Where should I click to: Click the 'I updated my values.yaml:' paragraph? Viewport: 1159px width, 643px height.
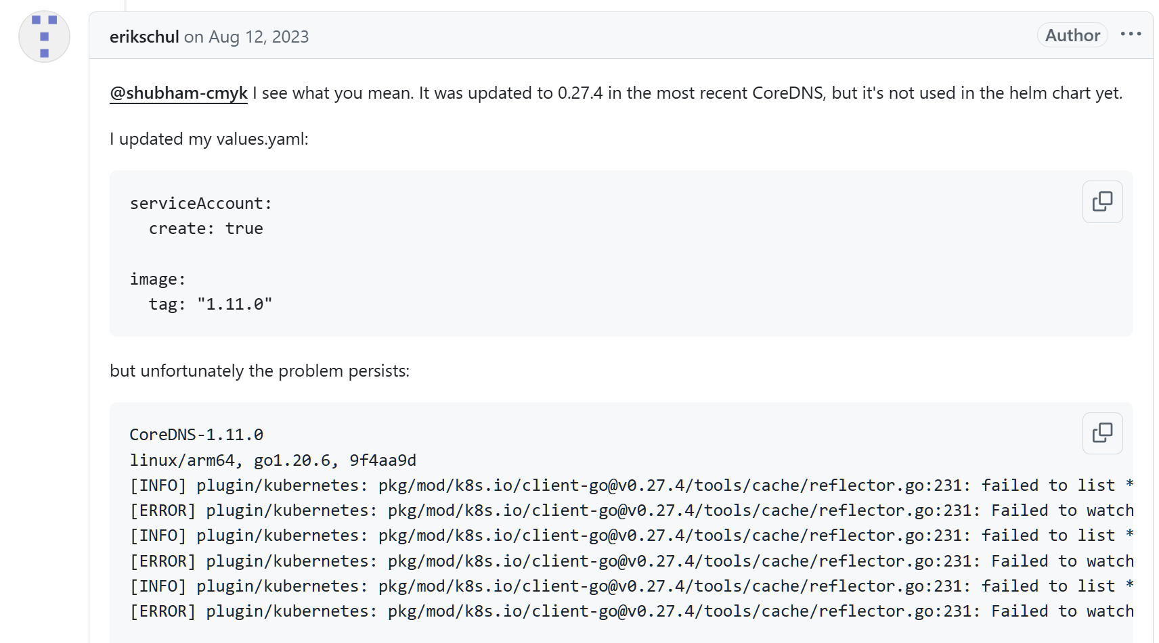tap(209, 139)
